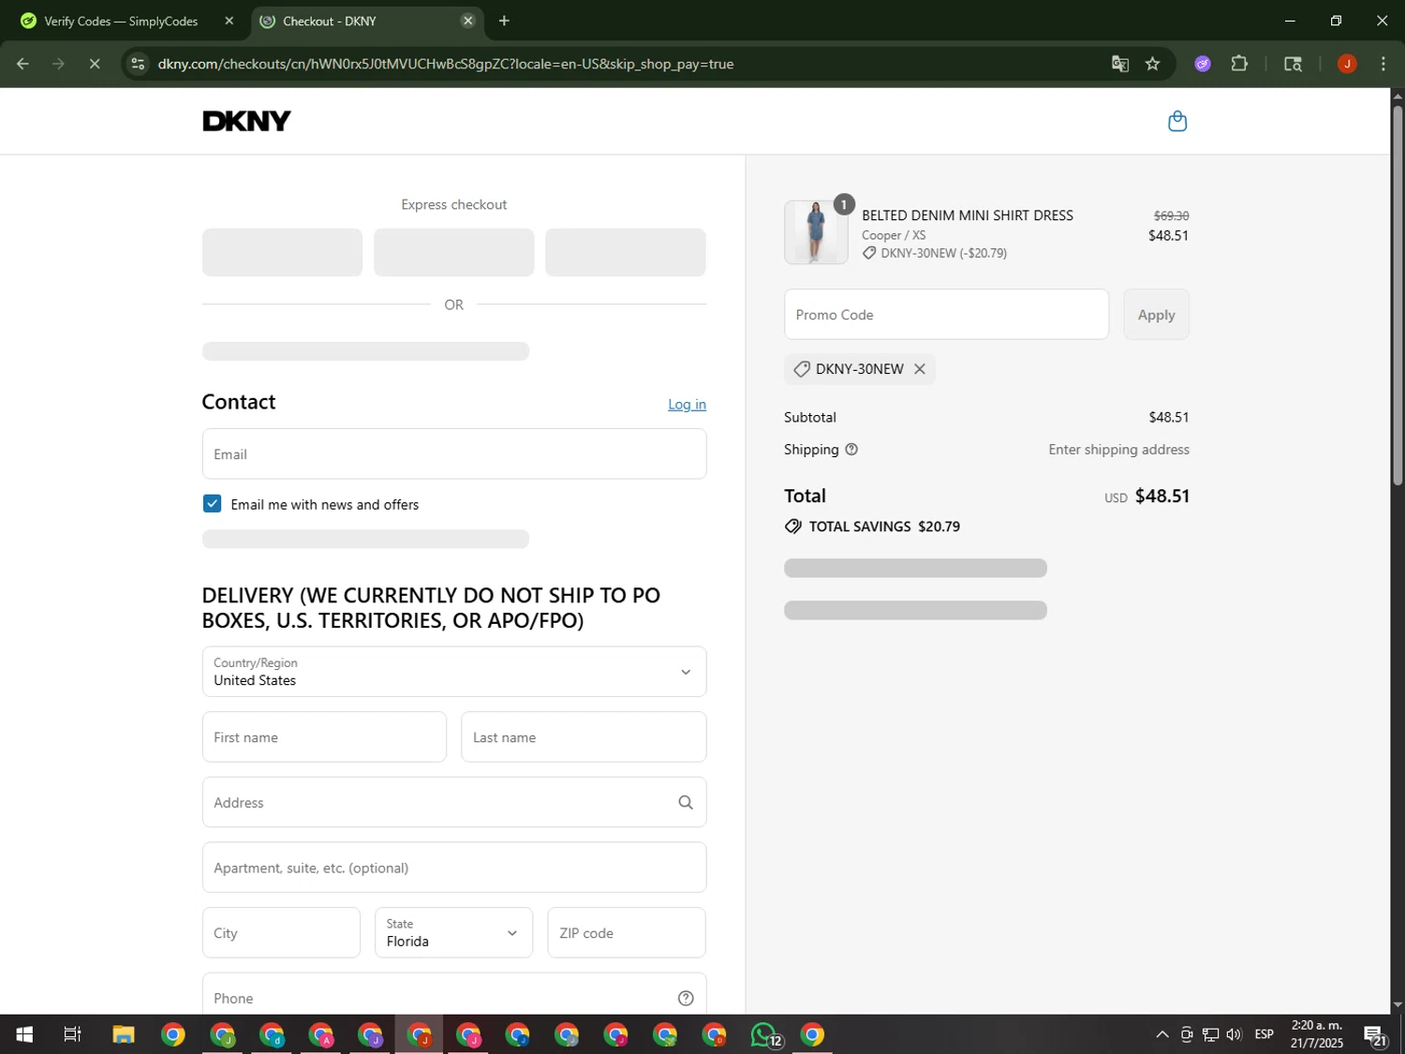The height and width of the screenshot is (1054, 1405).
Task: Open the clock showing 2:20 a. m.
Action: pos(1316,1034)
